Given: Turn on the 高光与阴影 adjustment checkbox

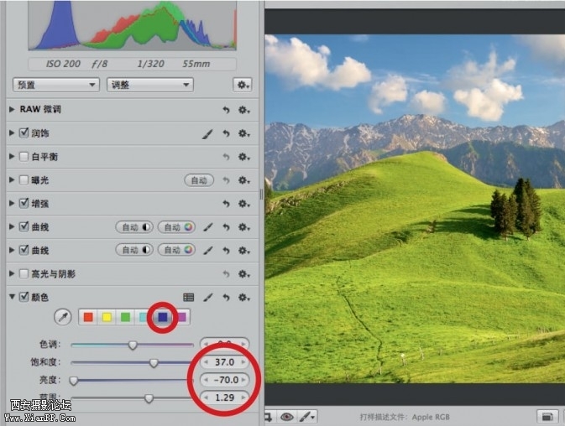Looking at the screenshot, I should point(24,274).
